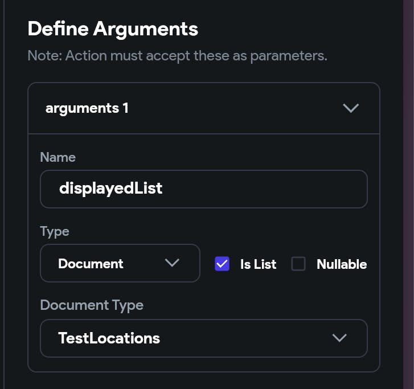Click the Document Type field label

coord(91,305)
